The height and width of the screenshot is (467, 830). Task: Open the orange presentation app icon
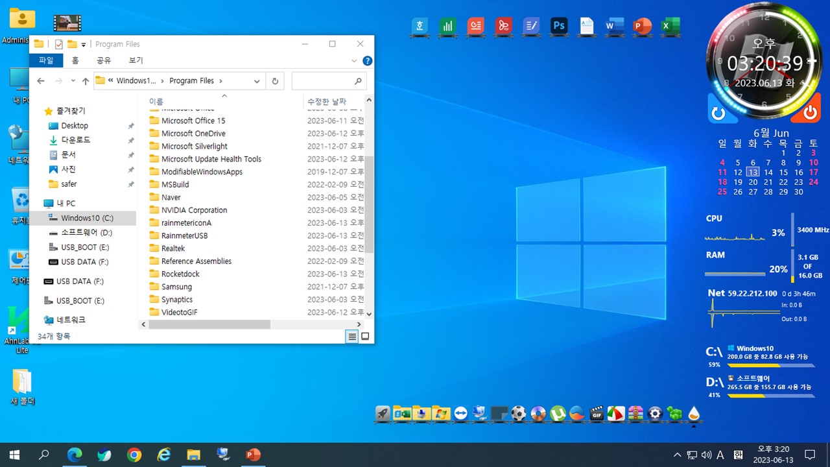(476, 26)
